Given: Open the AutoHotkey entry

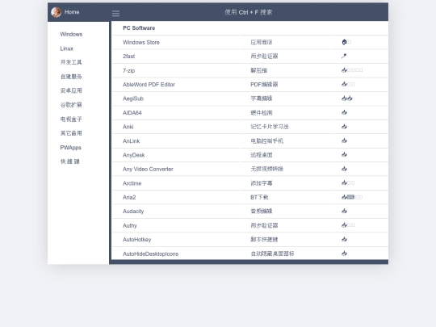Looking at the screenshot, I should 136,240.
